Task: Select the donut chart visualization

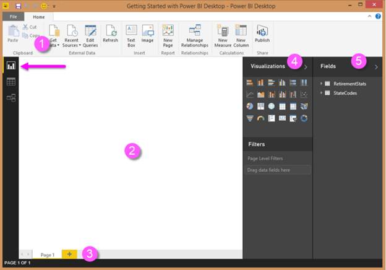Action: pyautogui.click(x=304, y=118)
